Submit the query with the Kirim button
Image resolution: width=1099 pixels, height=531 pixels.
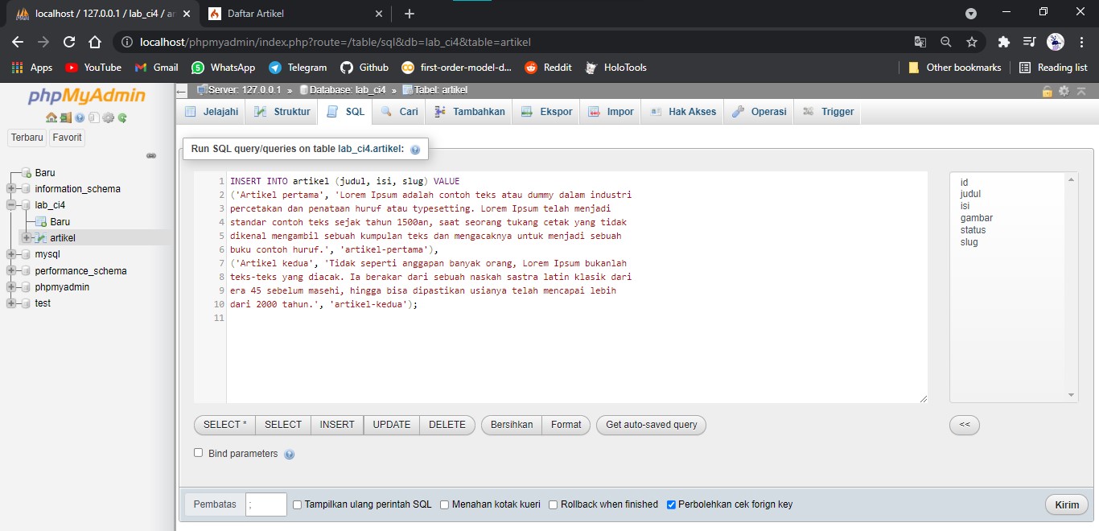(x=1065, y=504)
